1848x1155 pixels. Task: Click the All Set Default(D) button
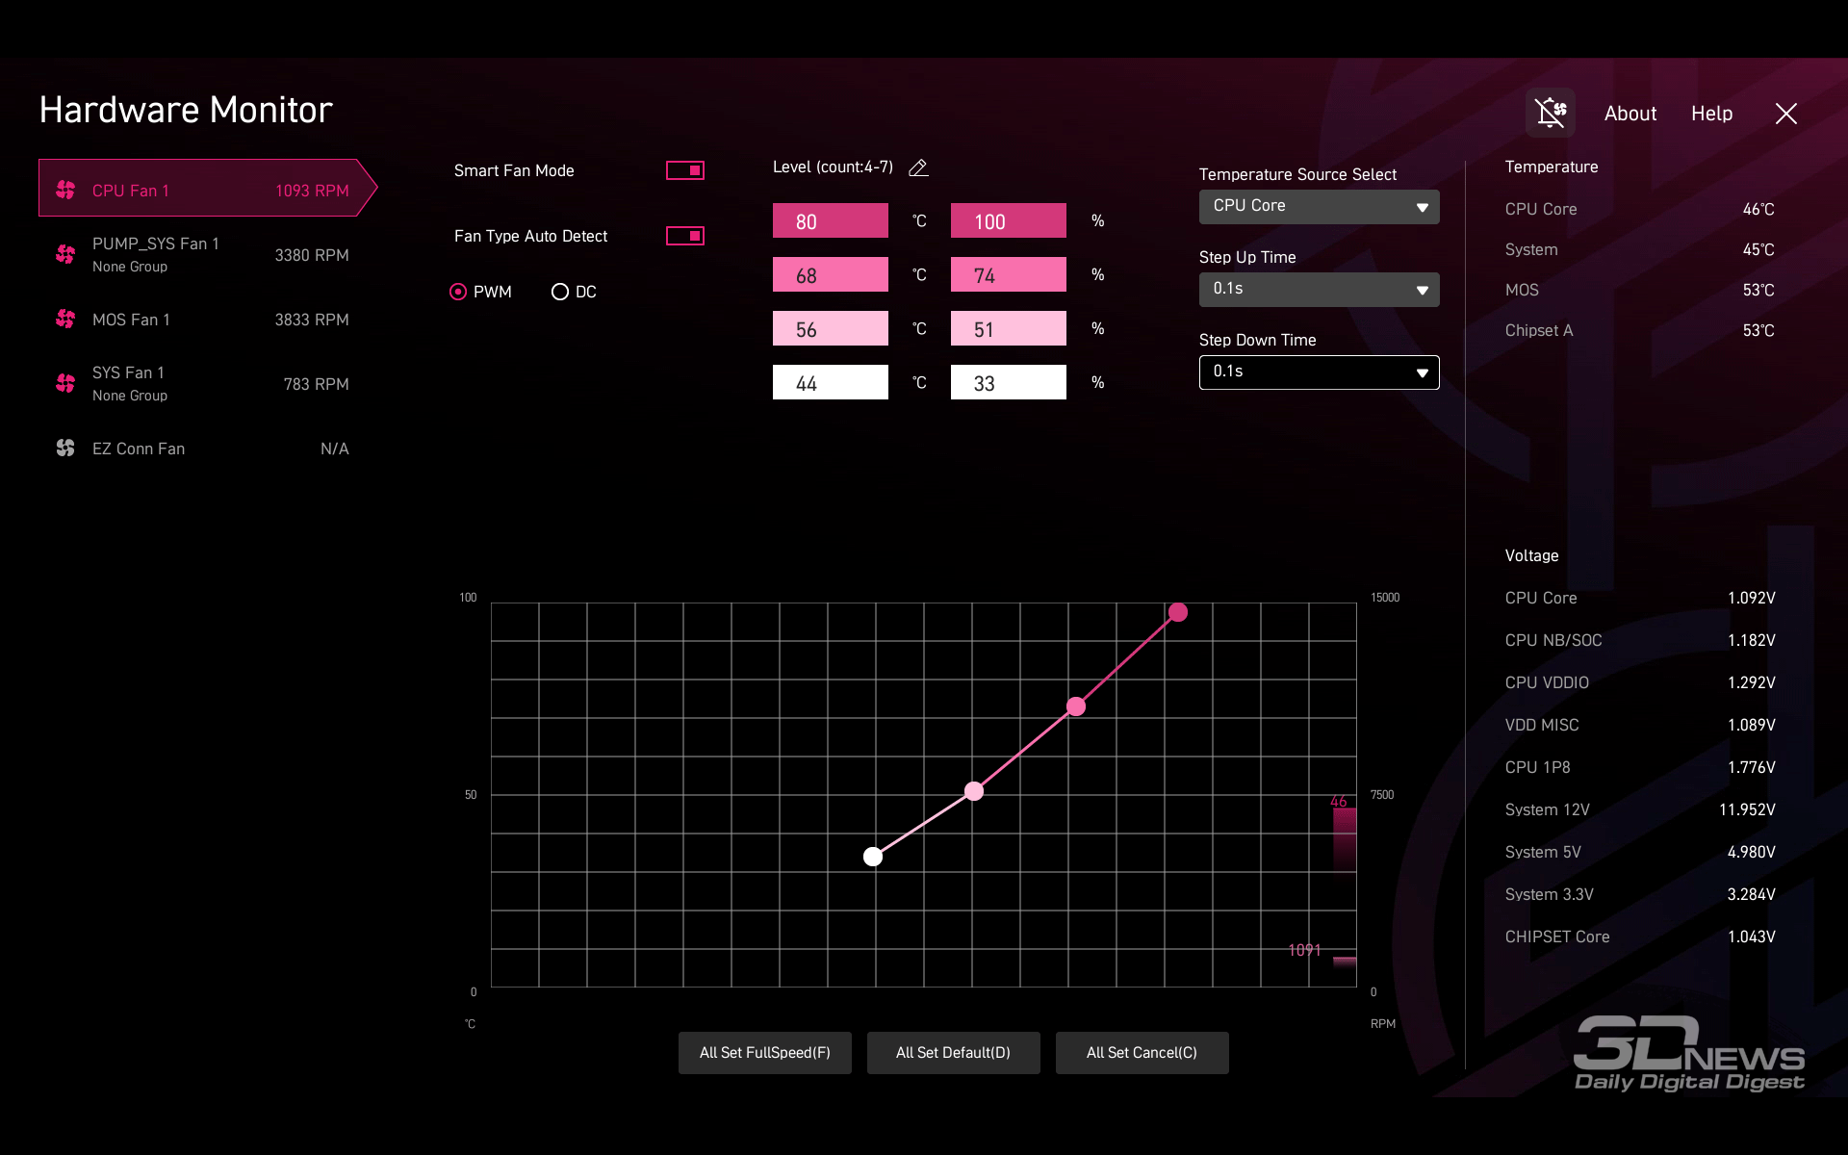[953, 1052]
